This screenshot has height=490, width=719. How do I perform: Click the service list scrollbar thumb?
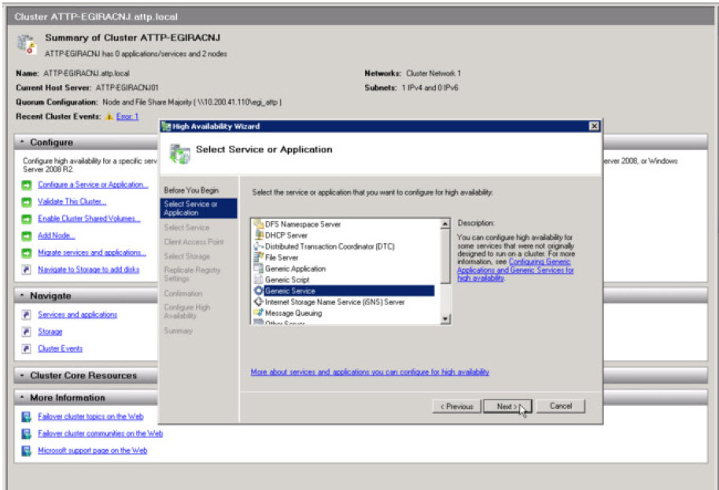[x=445, y=256]
